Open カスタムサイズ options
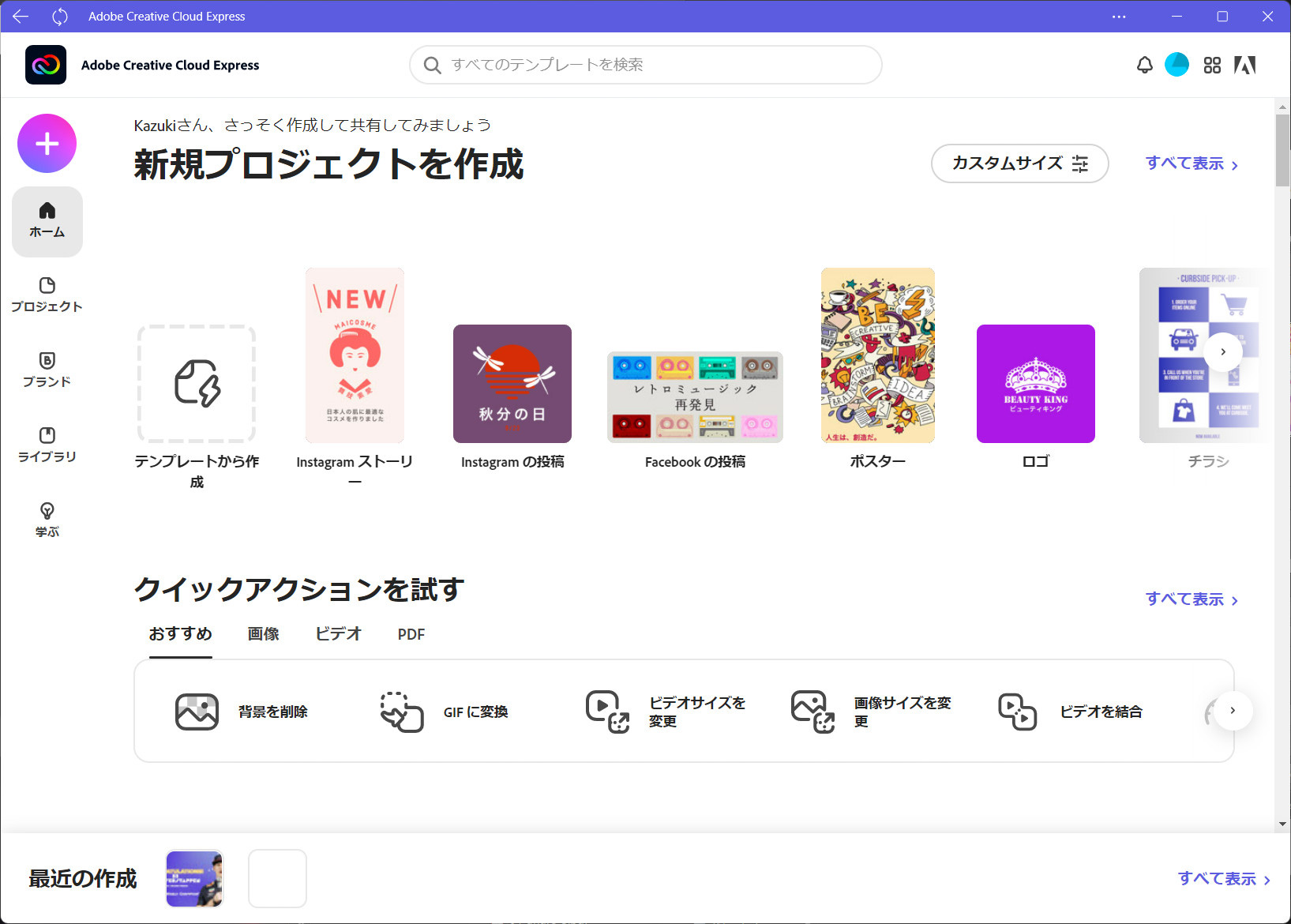The width and height of the screenshot is (1291, 924). [1019, 163]
